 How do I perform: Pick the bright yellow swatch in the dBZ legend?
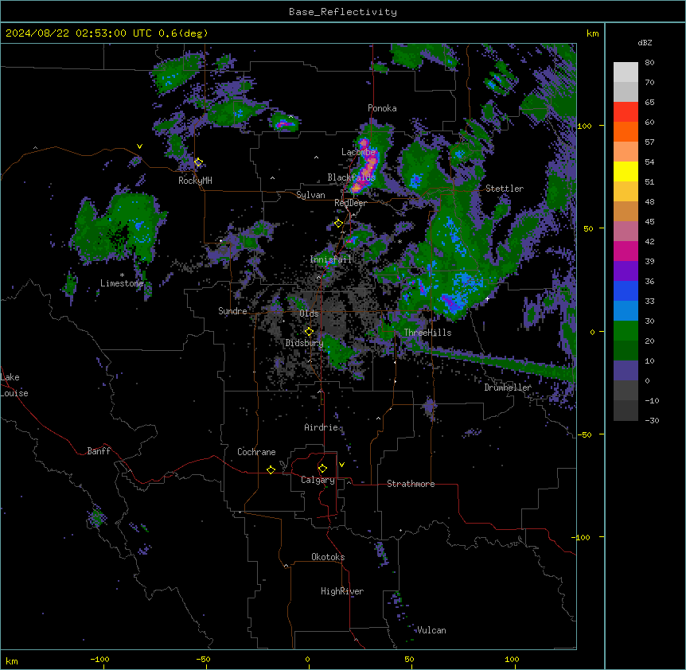point(626,171)
